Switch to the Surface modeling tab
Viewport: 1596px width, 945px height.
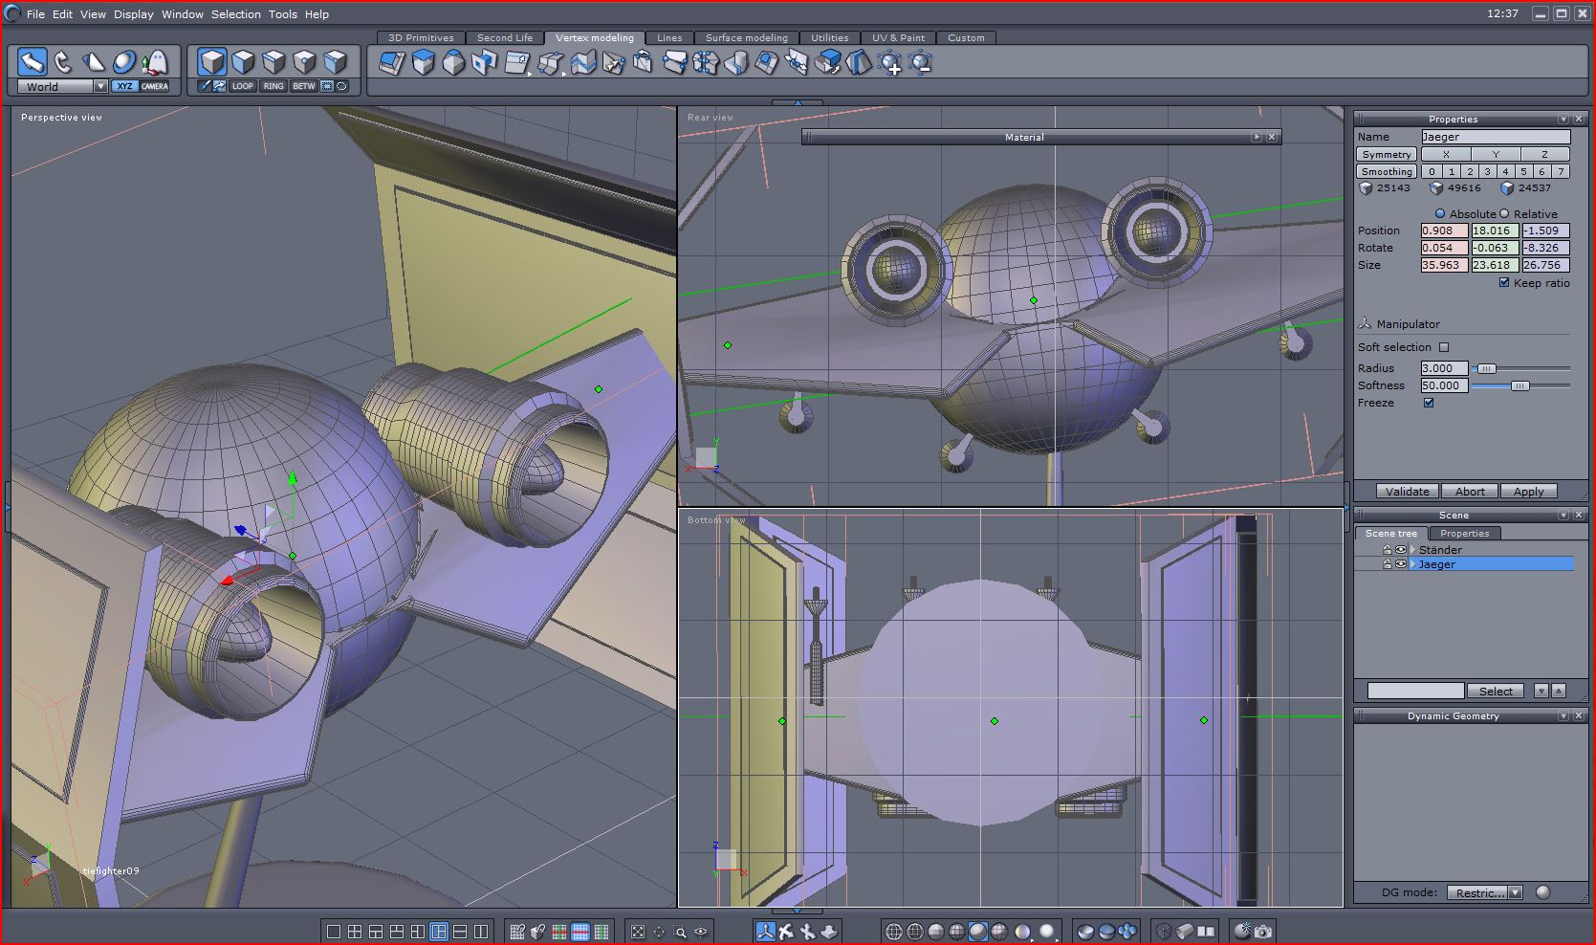click(746, 37)
